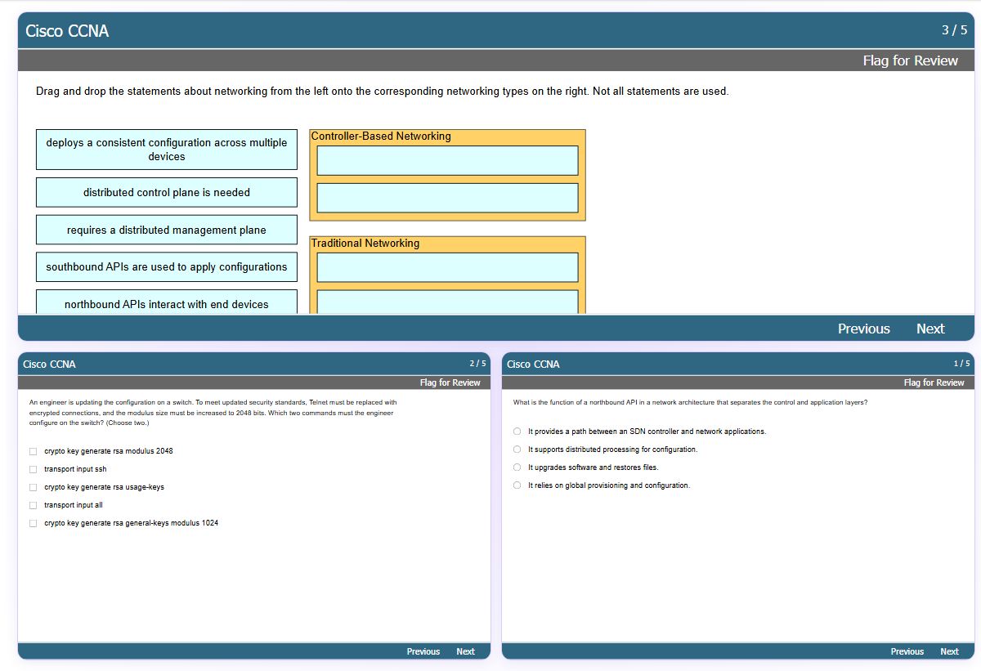This screenshot has width=981, height=671.
Task: Click the 2 / 5 question counter
Action: click(477, 364)
